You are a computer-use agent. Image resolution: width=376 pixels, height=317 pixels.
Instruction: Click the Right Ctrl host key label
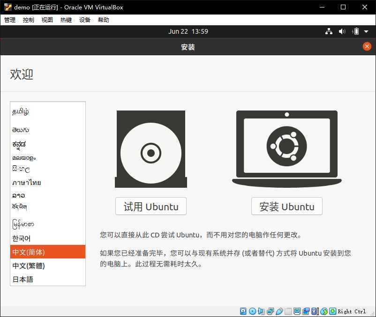352,311
